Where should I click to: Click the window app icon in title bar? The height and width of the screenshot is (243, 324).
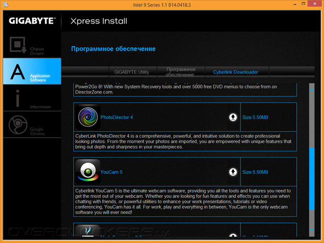pyautogui.click(x=6, y=5)
